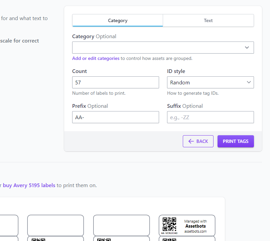Open the ID style dropdown showing Random
This screenshot has width=270, height=241.
point(211,82)
